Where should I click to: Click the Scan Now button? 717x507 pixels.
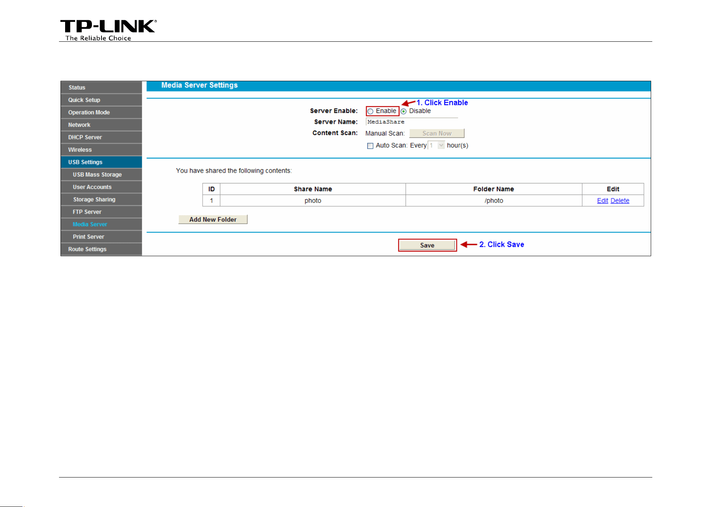437,133
